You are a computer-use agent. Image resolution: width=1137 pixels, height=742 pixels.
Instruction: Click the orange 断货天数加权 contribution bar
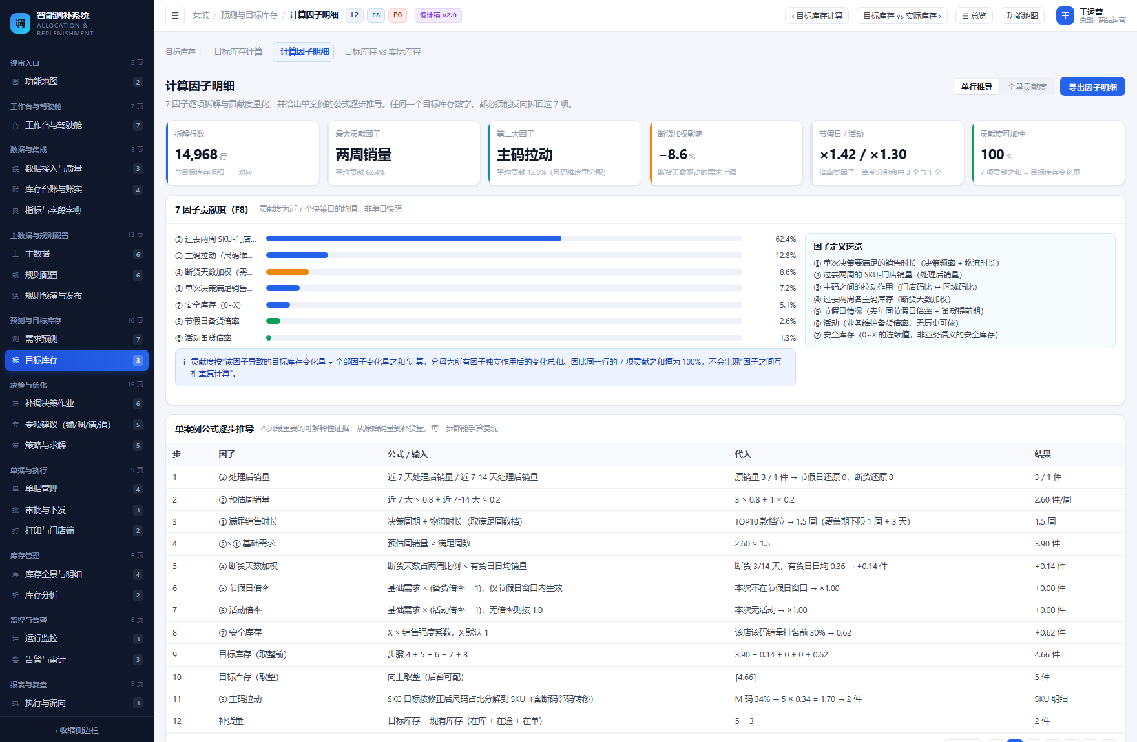coord(287,272)
